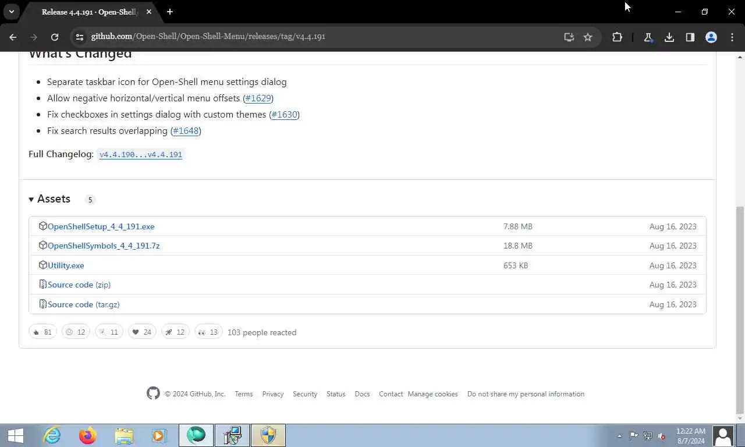Open pull request #1648 link
The image size is (745, 447).
pyautogui.click(x=186, y=130)
